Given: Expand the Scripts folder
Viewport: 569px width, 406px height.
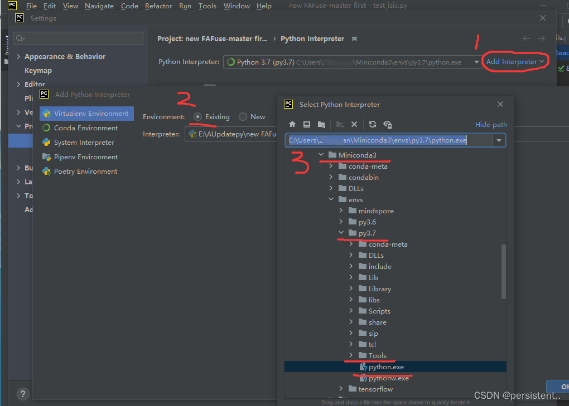Looking at the screenshot, I should coord(351,311).
